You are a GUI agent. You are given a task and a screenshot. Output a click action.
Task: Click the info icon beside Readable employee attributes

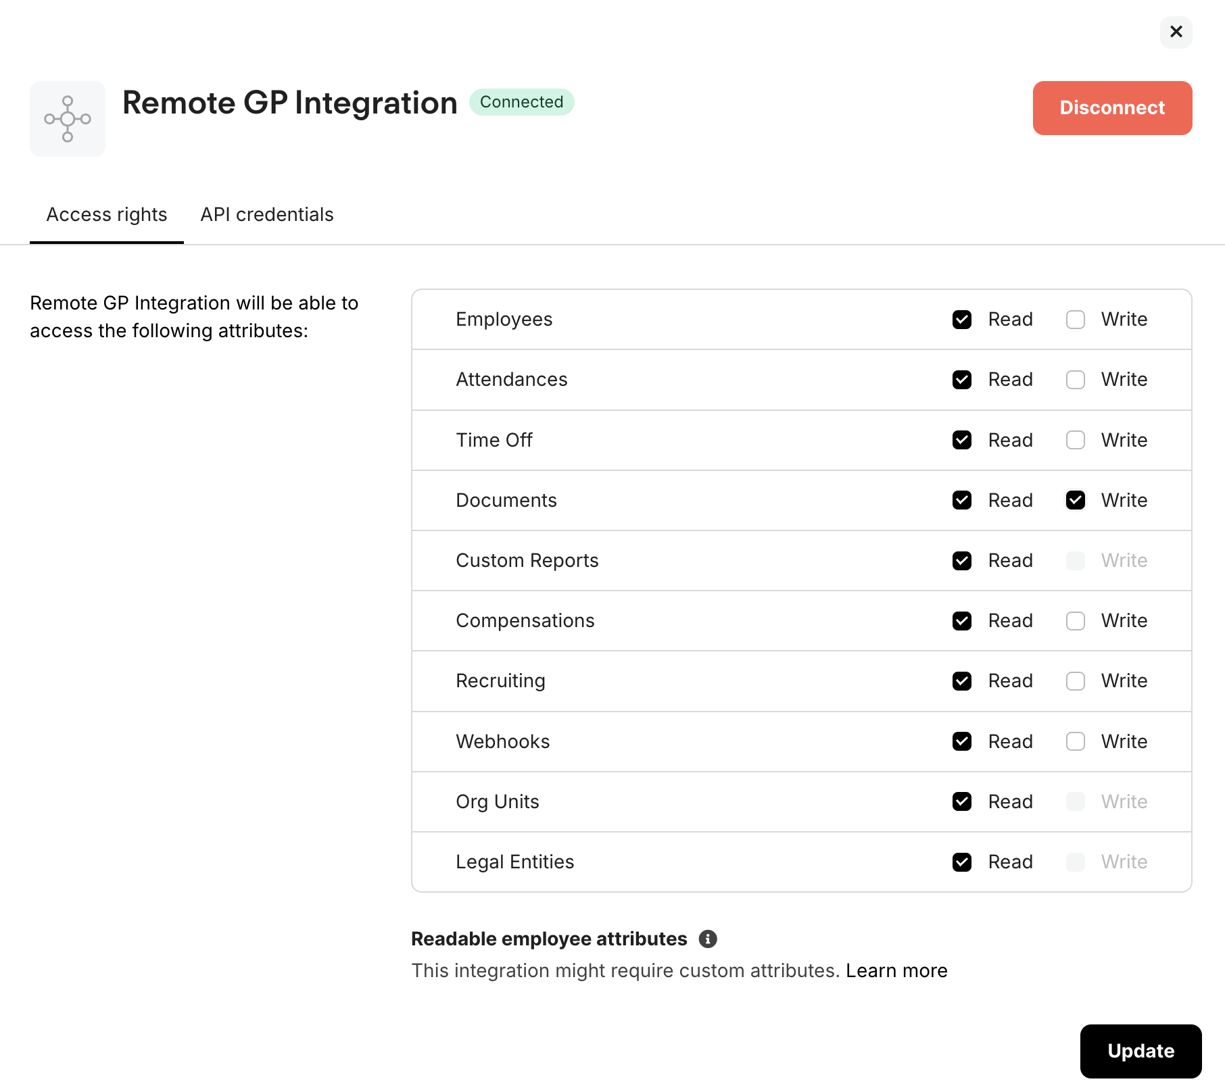pos(708,939)
